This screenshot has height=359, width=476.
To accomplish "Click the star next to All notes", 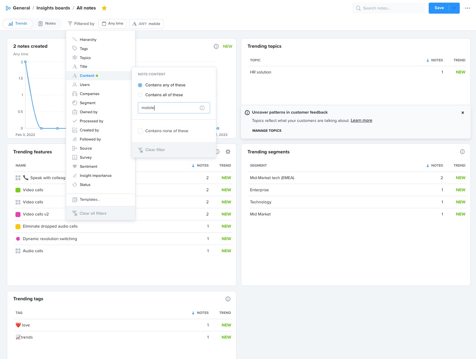I will [x=104, y=8].
